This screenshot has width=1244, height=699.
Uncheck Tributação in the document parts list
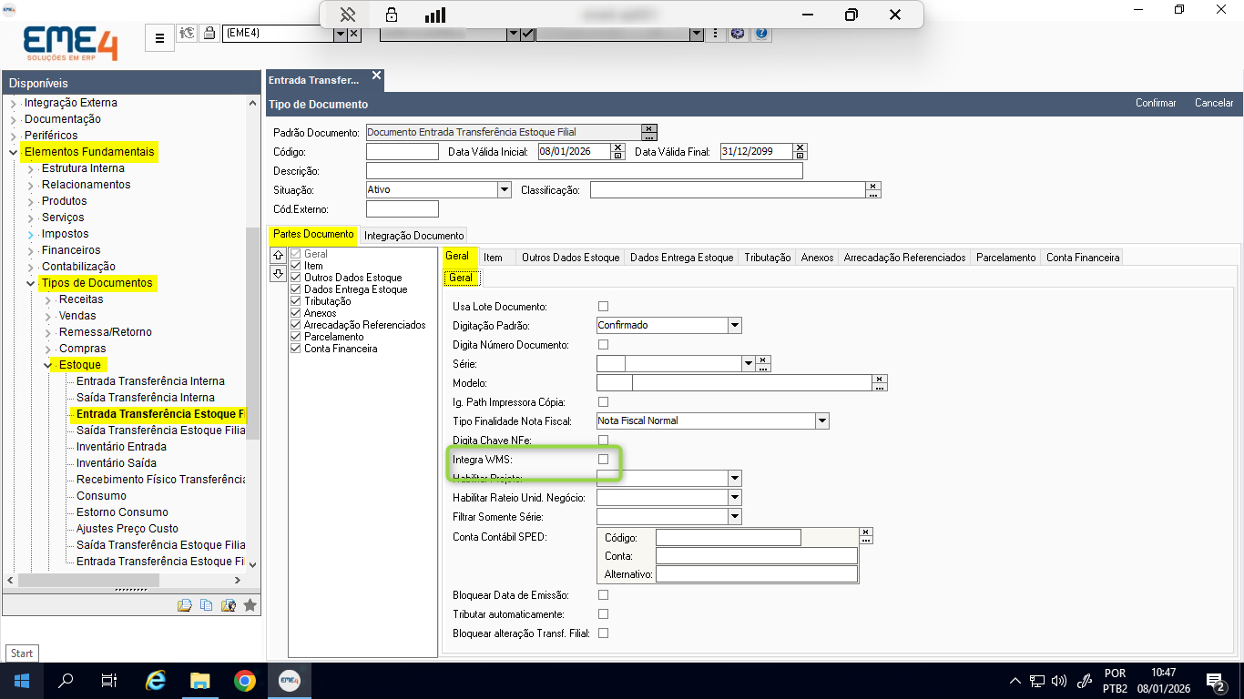click(x=296, y=301)
